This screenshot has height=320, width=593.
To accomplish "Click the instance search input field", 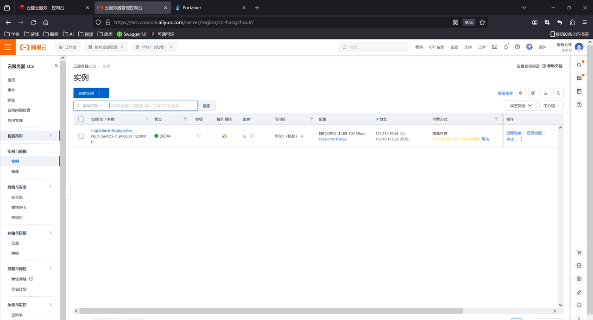I will [153, 106].
